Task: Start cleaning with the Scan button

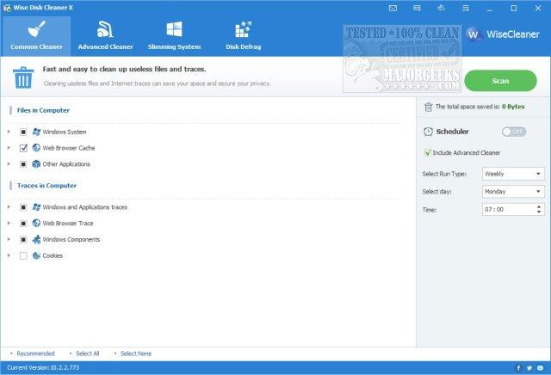Action: point(500,81)
